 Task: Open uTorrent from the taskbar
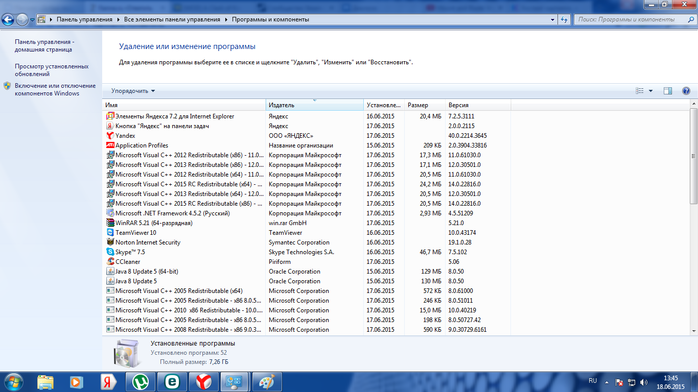click(x=141, y=382)
